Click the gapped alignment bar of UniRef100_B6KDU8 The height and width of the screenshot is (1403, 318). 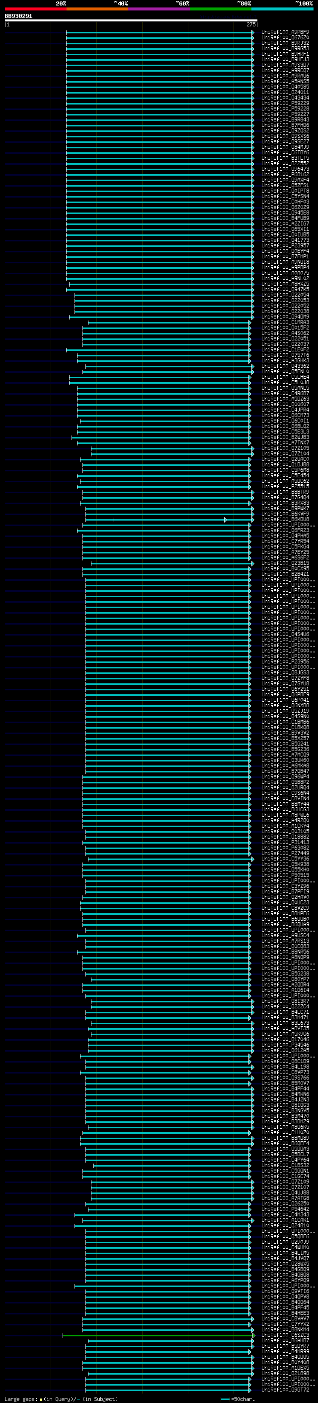(169, 520)
